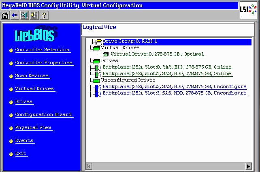Launch the Configuration Wizard

pos(43,114)
